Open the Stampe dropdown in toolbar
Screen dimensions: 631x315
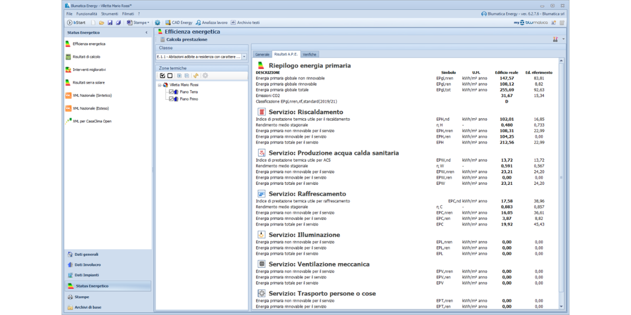(138, 23)
